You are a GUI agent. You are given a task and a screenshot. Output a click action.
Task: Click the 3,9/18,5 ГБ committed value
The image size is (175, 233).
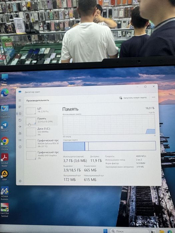(x=72, y=170)
